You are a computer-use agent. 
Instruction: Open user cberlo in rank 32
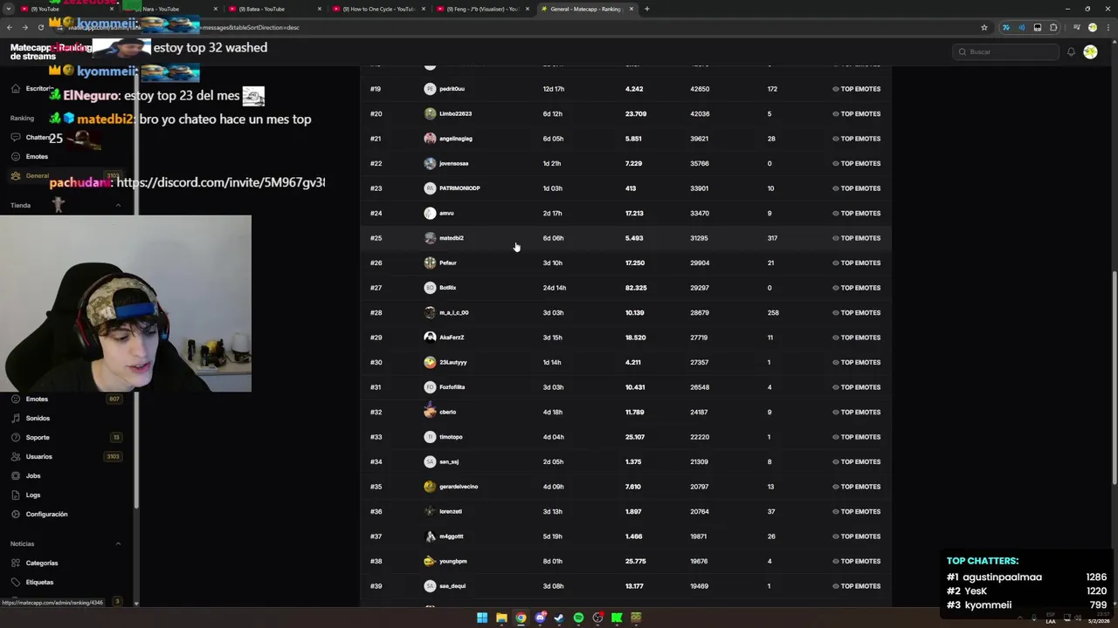click(447, 412)
